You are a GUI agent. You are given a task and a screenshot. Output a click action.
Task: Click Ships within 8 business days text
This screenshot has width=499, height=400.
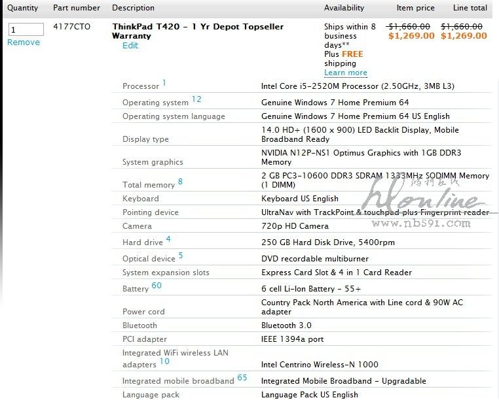(350, 36)
